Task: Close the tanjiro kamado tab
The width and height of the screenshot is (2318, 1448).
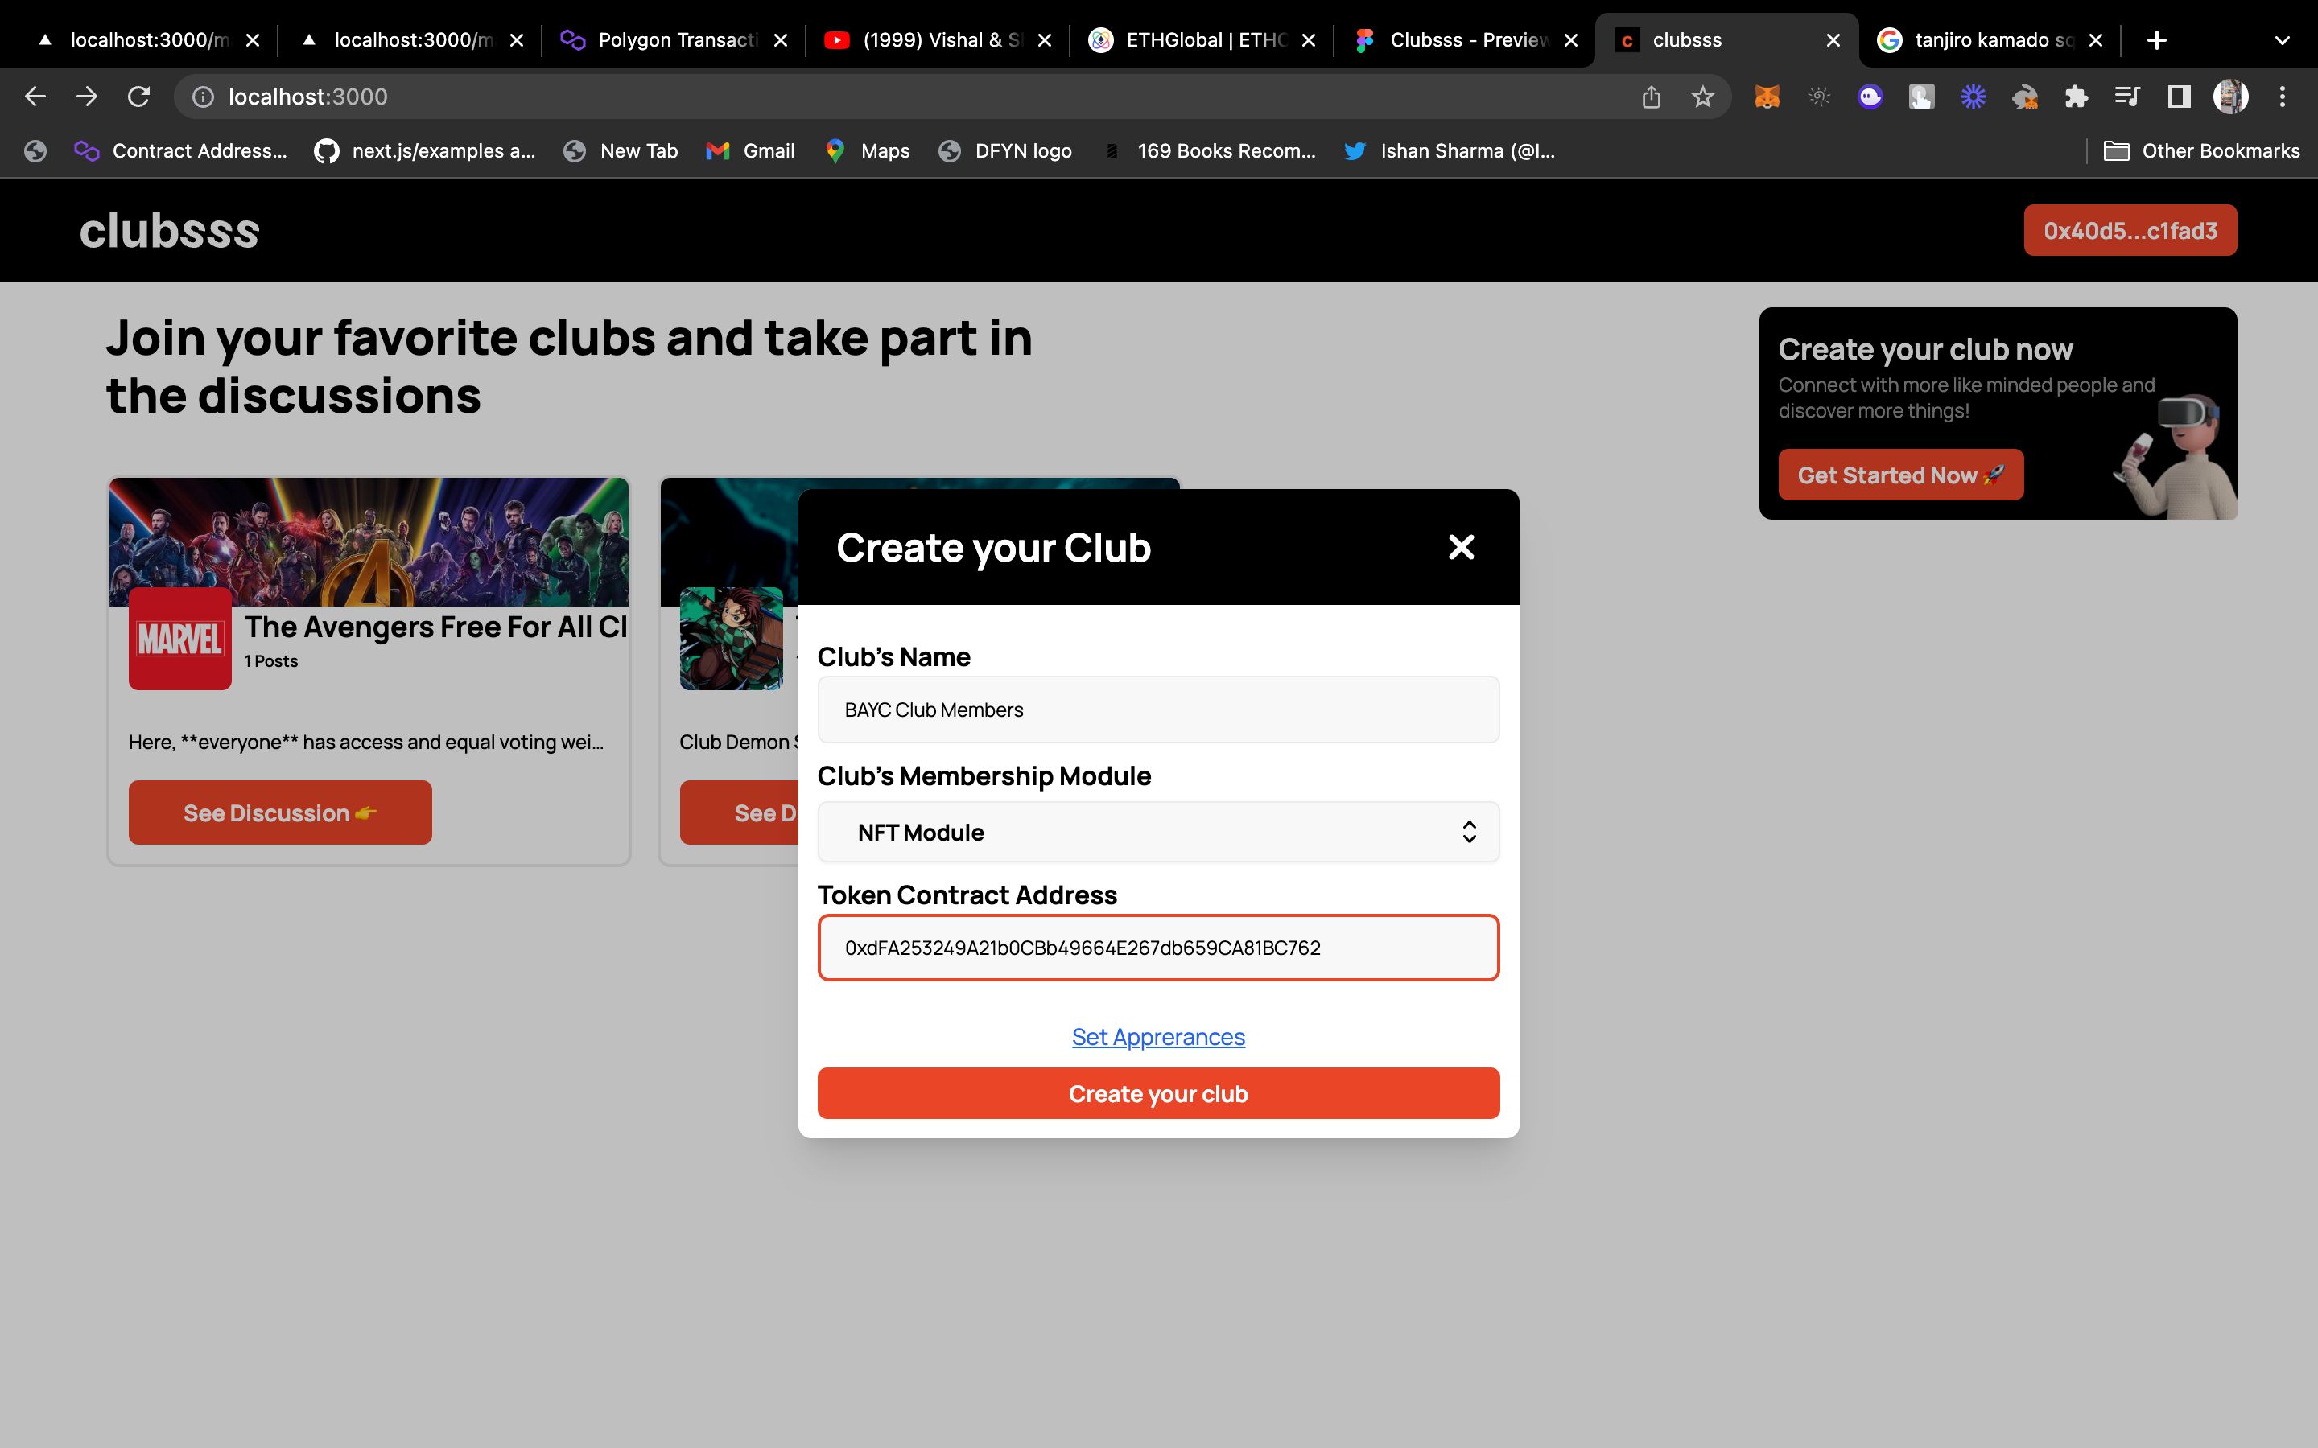Action: pos(2096,40)
